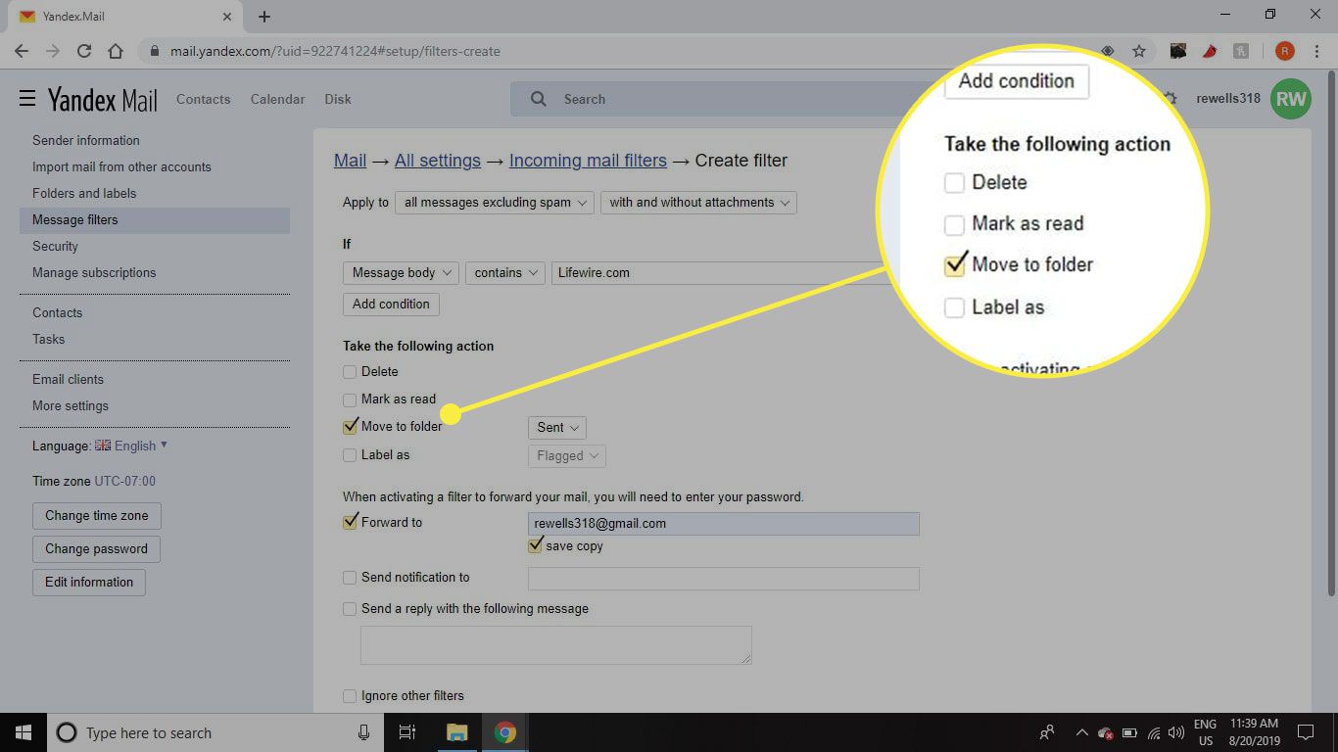Click the Add condition button

coord(391,305)
